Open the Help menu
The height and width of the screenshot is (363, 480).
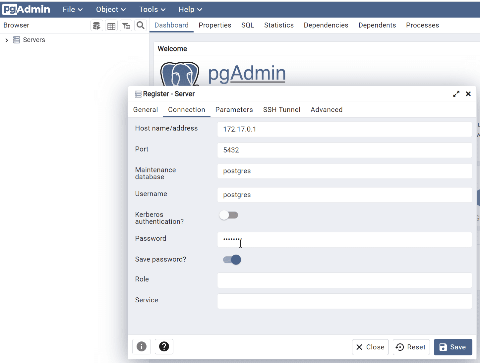click(x=190, y=10)
